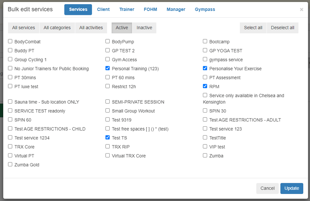The width and height of the screenshot is (310, 201).
Task: Select Test AGE RESTRICTIONS - ADULT
Action: coord(205,120)
